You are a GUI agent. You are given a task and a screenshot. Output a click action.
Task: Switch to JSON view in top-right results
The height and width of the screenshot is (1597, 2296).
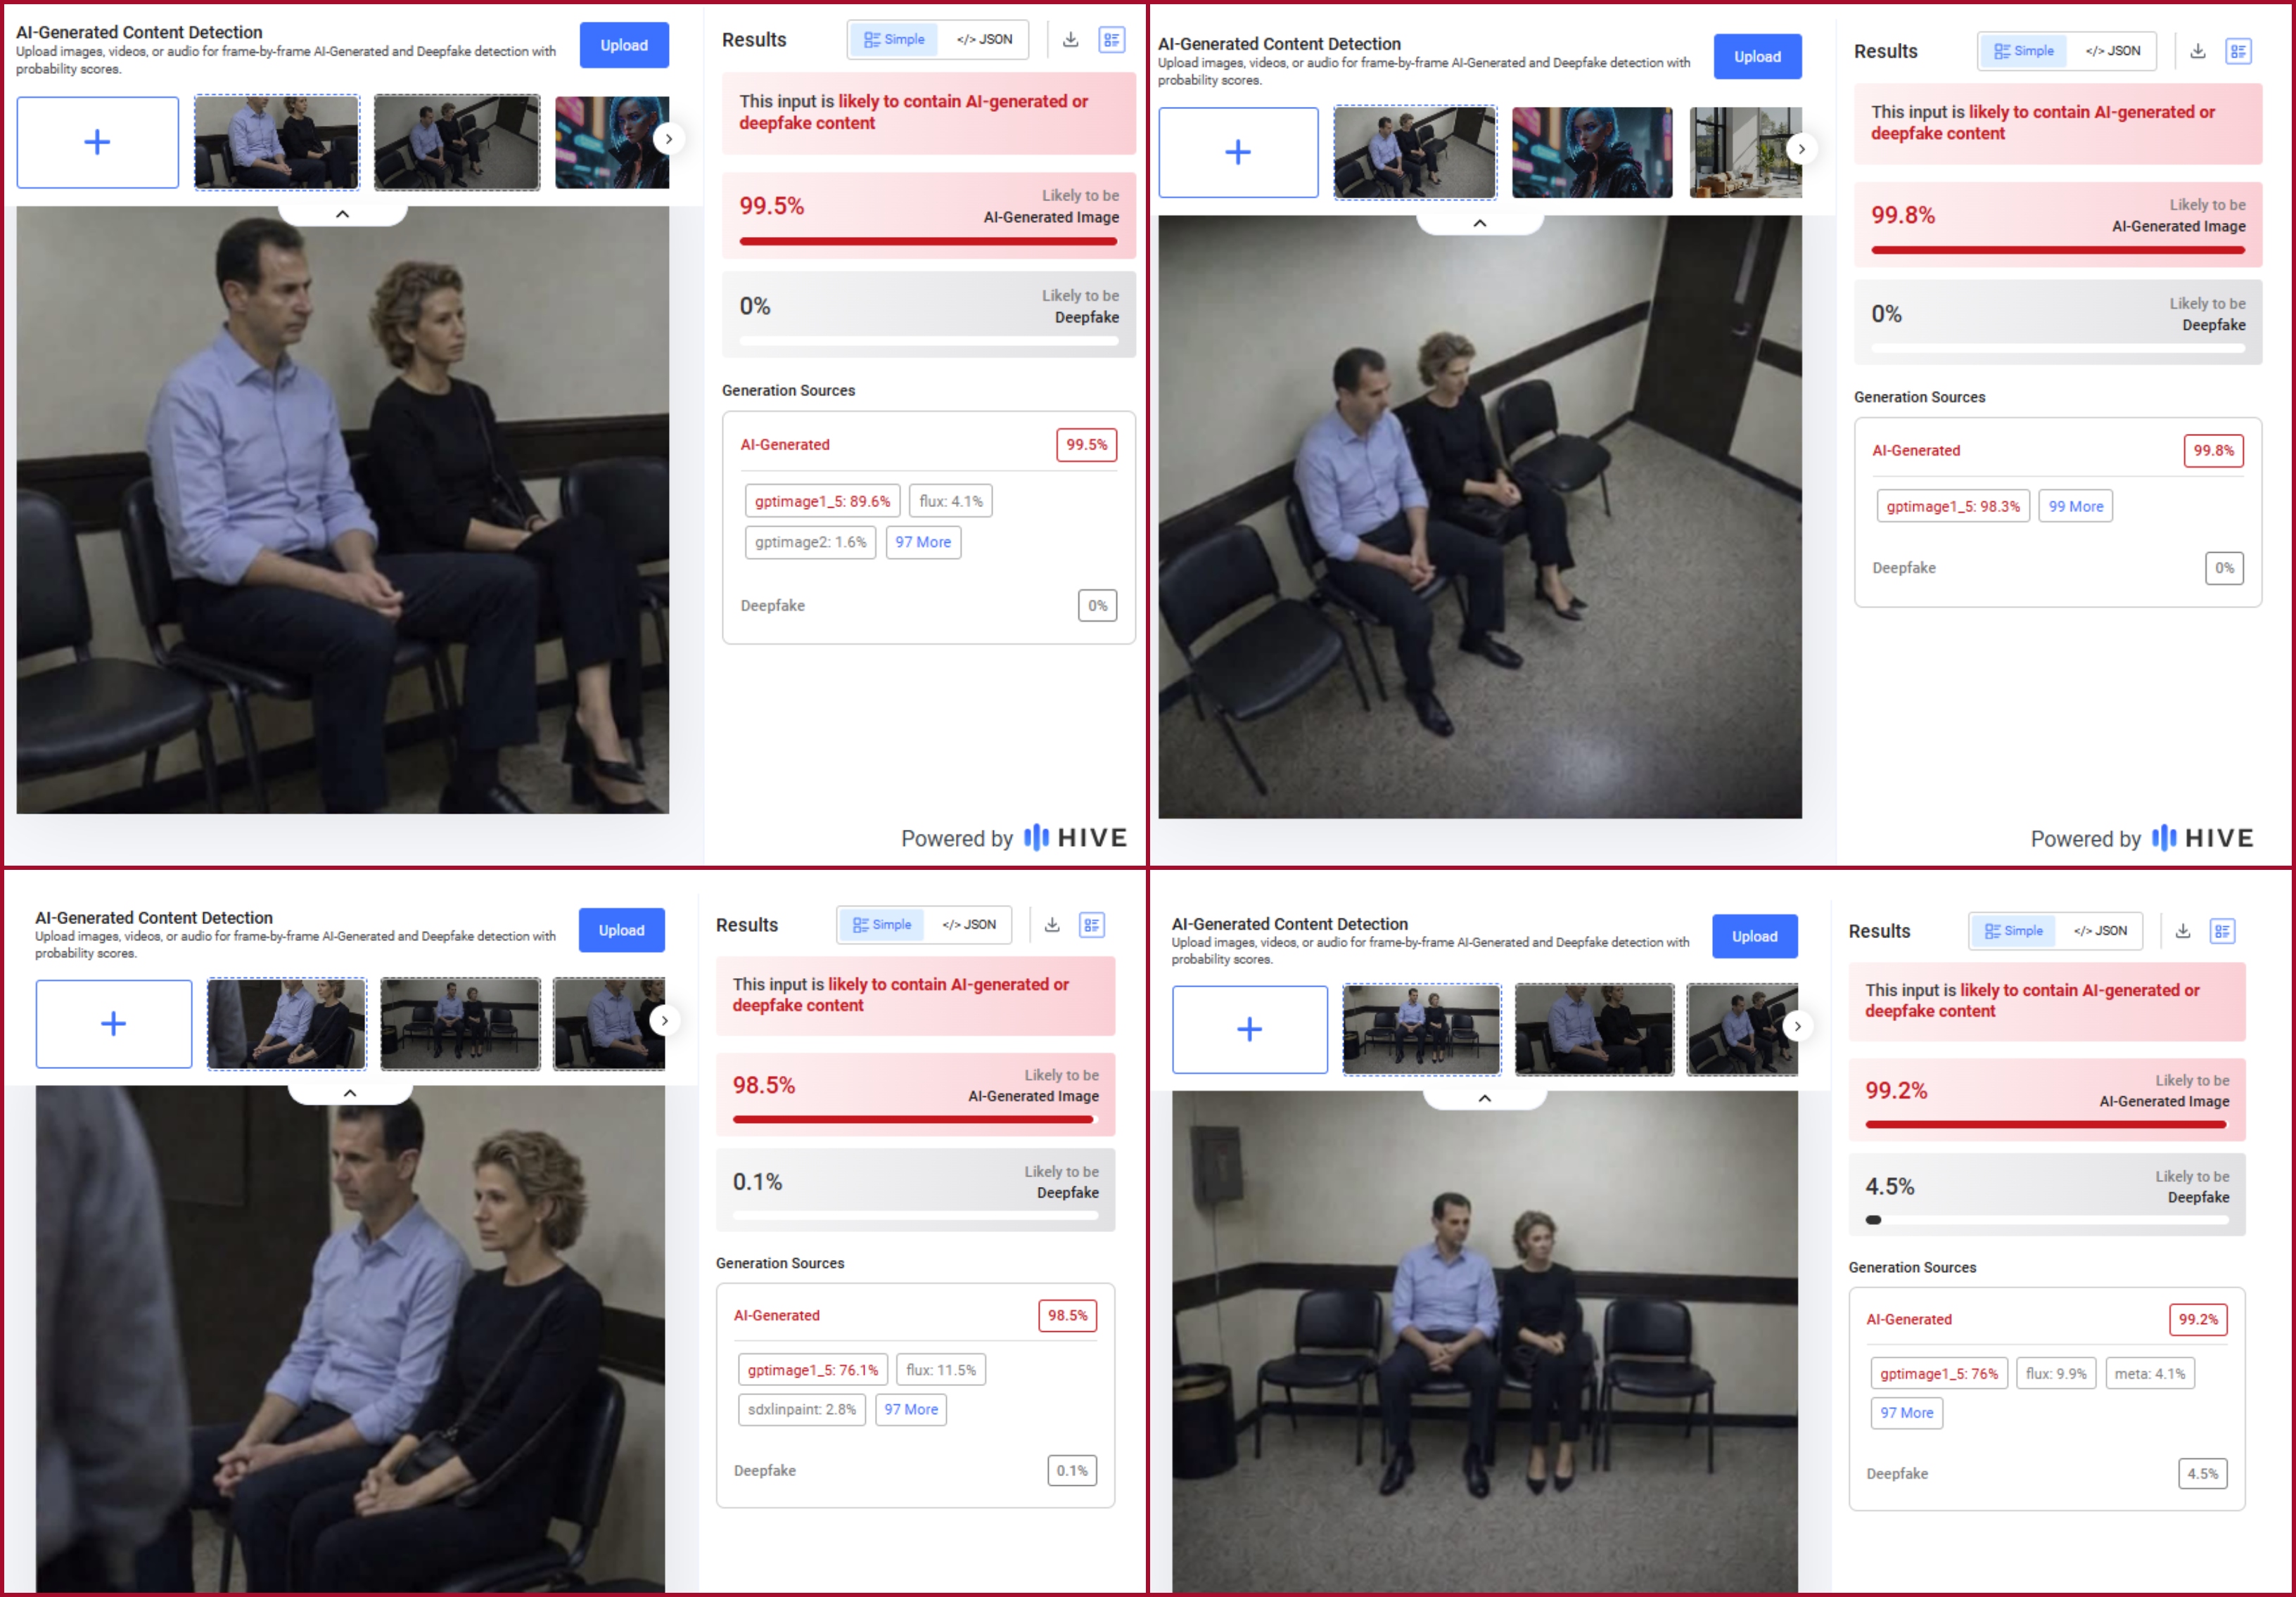click(2113, 51)
